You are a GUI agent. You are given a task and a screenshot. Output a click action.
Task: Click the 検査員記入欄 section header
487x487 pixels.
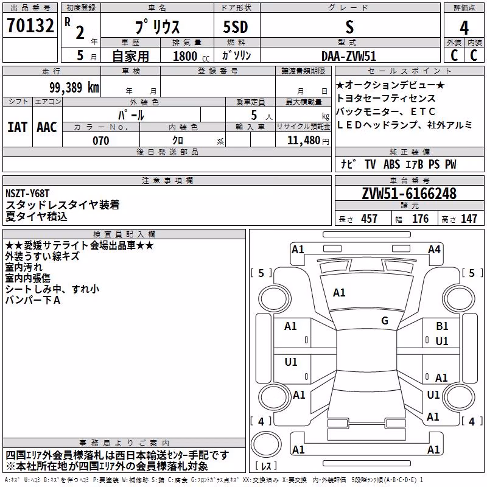124,234
